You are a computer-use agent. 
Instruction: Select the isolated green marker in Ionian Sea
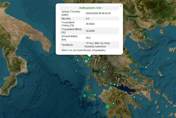tap(76, 70)
